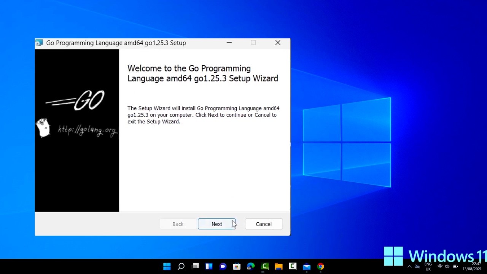Click the Go gopher mascot image
The image size is (487, 274).
(43, 127)
